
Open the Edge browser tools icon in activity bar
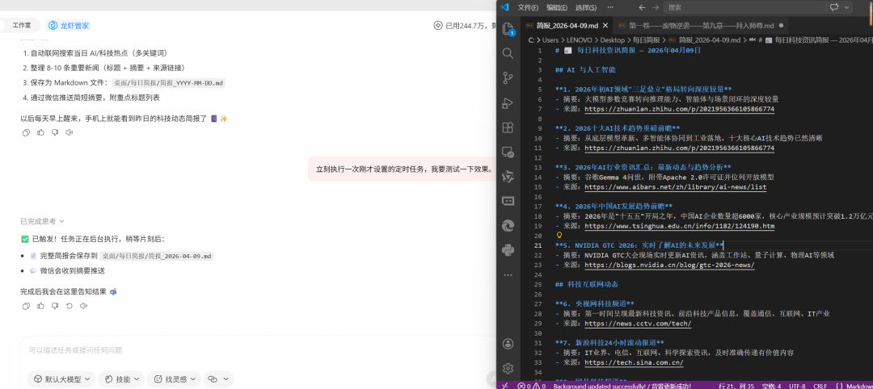tap(508, 226)
